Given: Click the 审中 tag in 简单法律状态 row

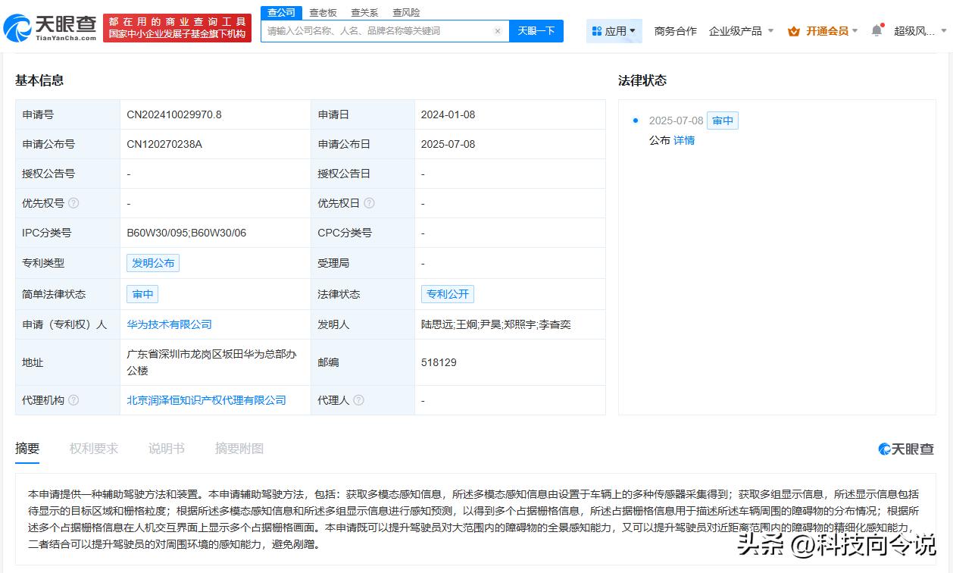Looking at the screenshot, I should [142, 294].
